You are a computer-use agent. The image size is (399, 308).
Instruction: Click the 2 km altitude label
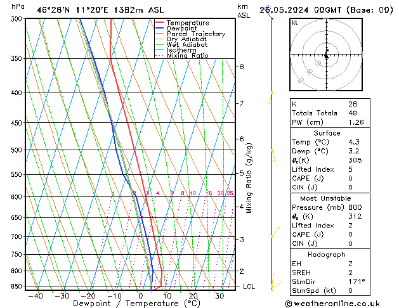242,271
